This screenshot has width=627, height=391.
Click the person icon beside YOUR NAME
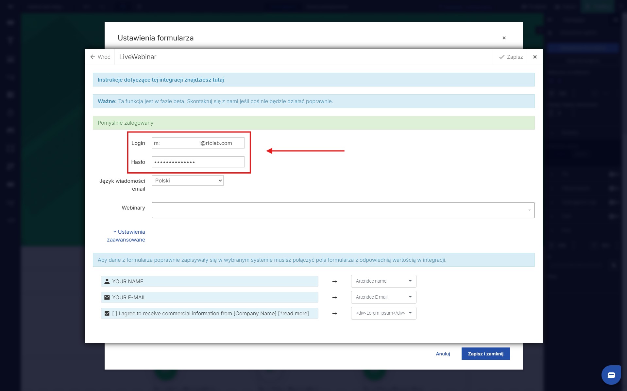point(107,281)
